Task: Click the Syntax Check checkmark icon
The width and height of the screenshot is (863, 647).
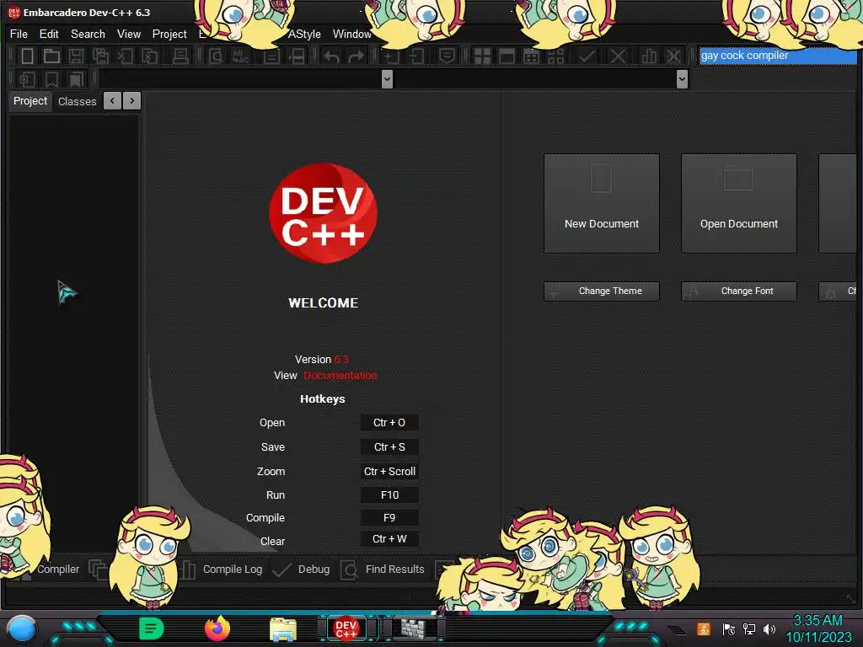Action: (587, 56)
